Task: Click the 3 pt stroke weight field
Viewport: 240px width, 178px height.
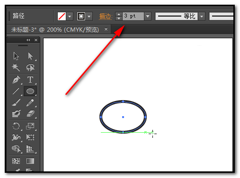Action: pos(133,16)
